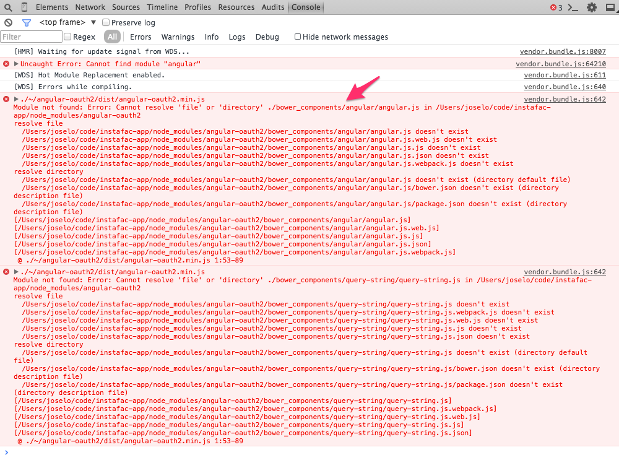
Task: Click the dock position icon
Action: [610, 7]
